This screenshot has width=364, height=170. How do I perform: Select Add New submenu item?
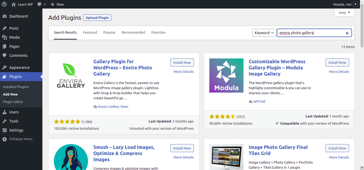10,94
